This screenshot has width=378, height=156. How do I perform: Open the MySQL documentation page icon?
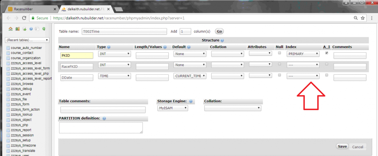click(x=37, y=29)
